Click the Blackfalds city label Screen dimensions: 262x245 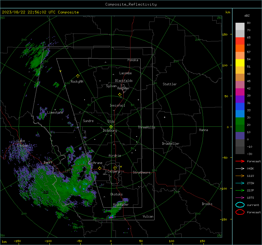coord(124,81)
